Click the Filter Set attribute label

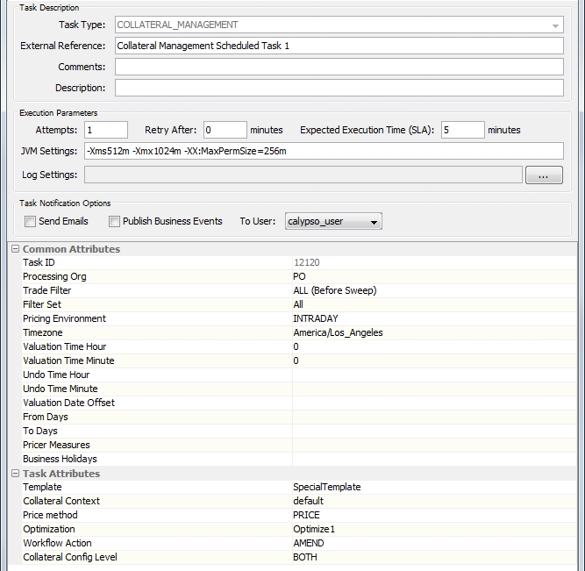pyautogui.click(x=42, y=304)
